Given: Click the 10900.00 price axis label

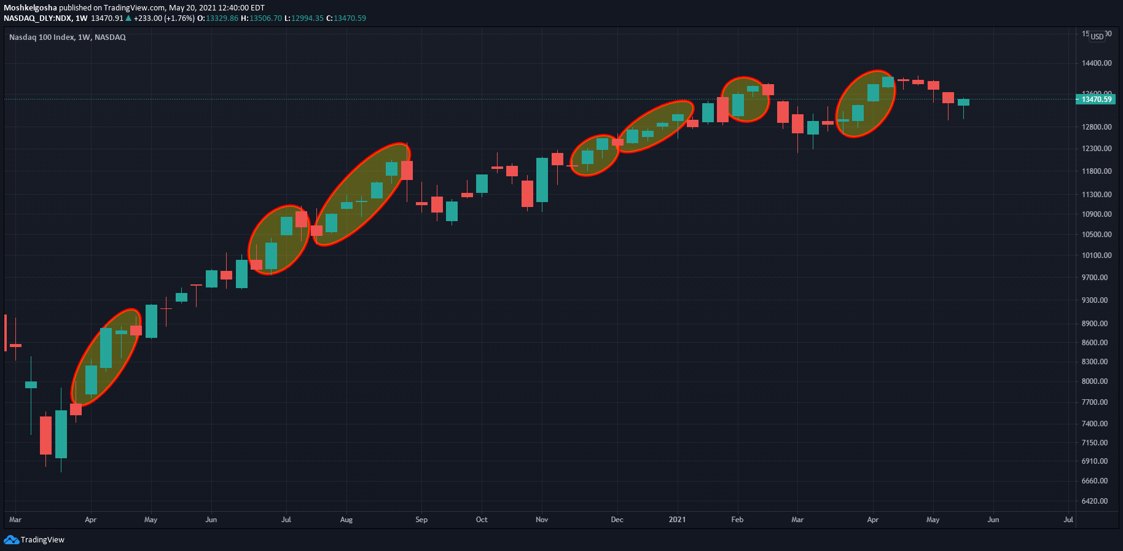Looking at the screenshot, I should click(x=1097, y=214).
